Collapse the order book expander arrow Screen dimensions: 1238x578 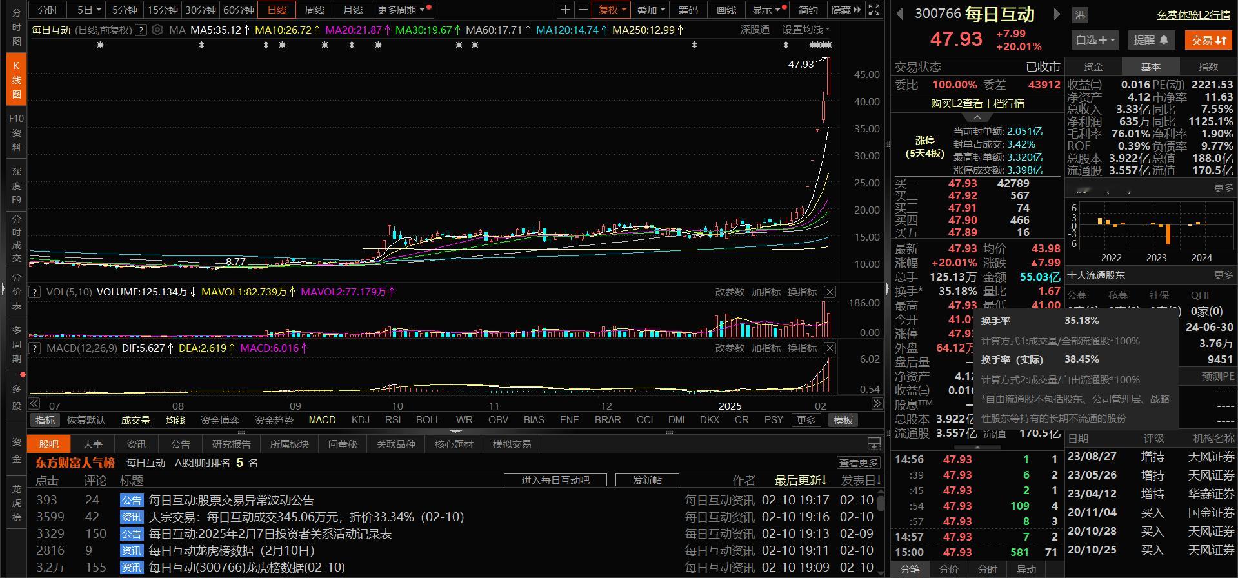pyautogui.click(x=977, y=117)
